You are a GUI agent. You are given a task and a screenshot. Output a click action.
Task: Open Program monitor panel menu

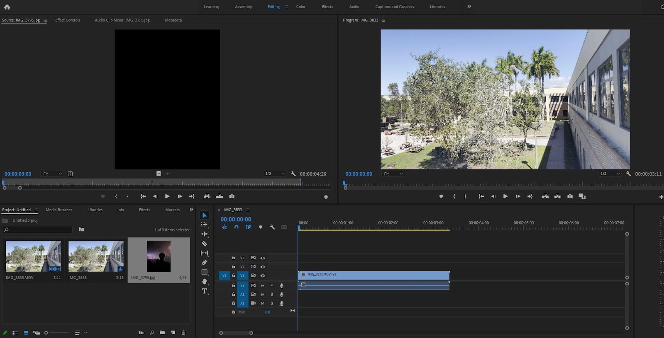pos(383,20)
